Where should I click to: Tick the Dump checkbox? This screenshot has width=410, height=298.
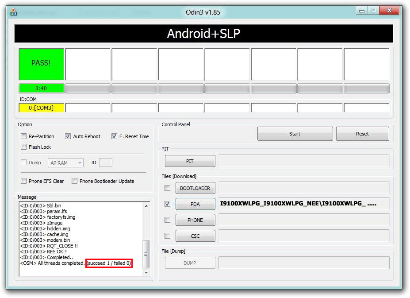[x=24, y=163]
